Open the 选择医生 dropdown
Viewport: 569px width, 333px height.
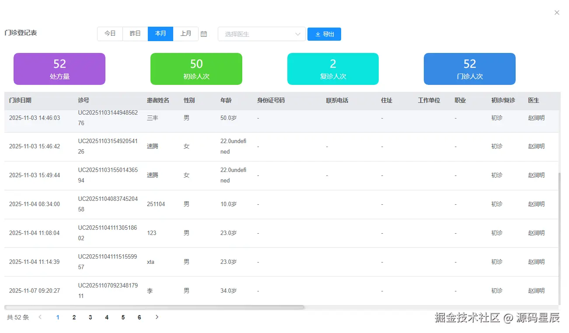(262, 34)
